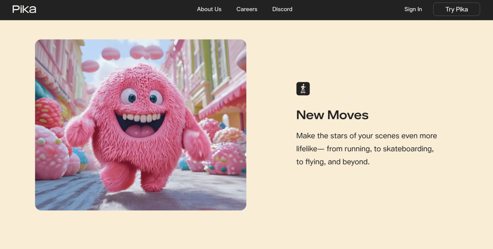
Task: Select the skateboarding figure icon above New Moves
Action: point(303,88)
